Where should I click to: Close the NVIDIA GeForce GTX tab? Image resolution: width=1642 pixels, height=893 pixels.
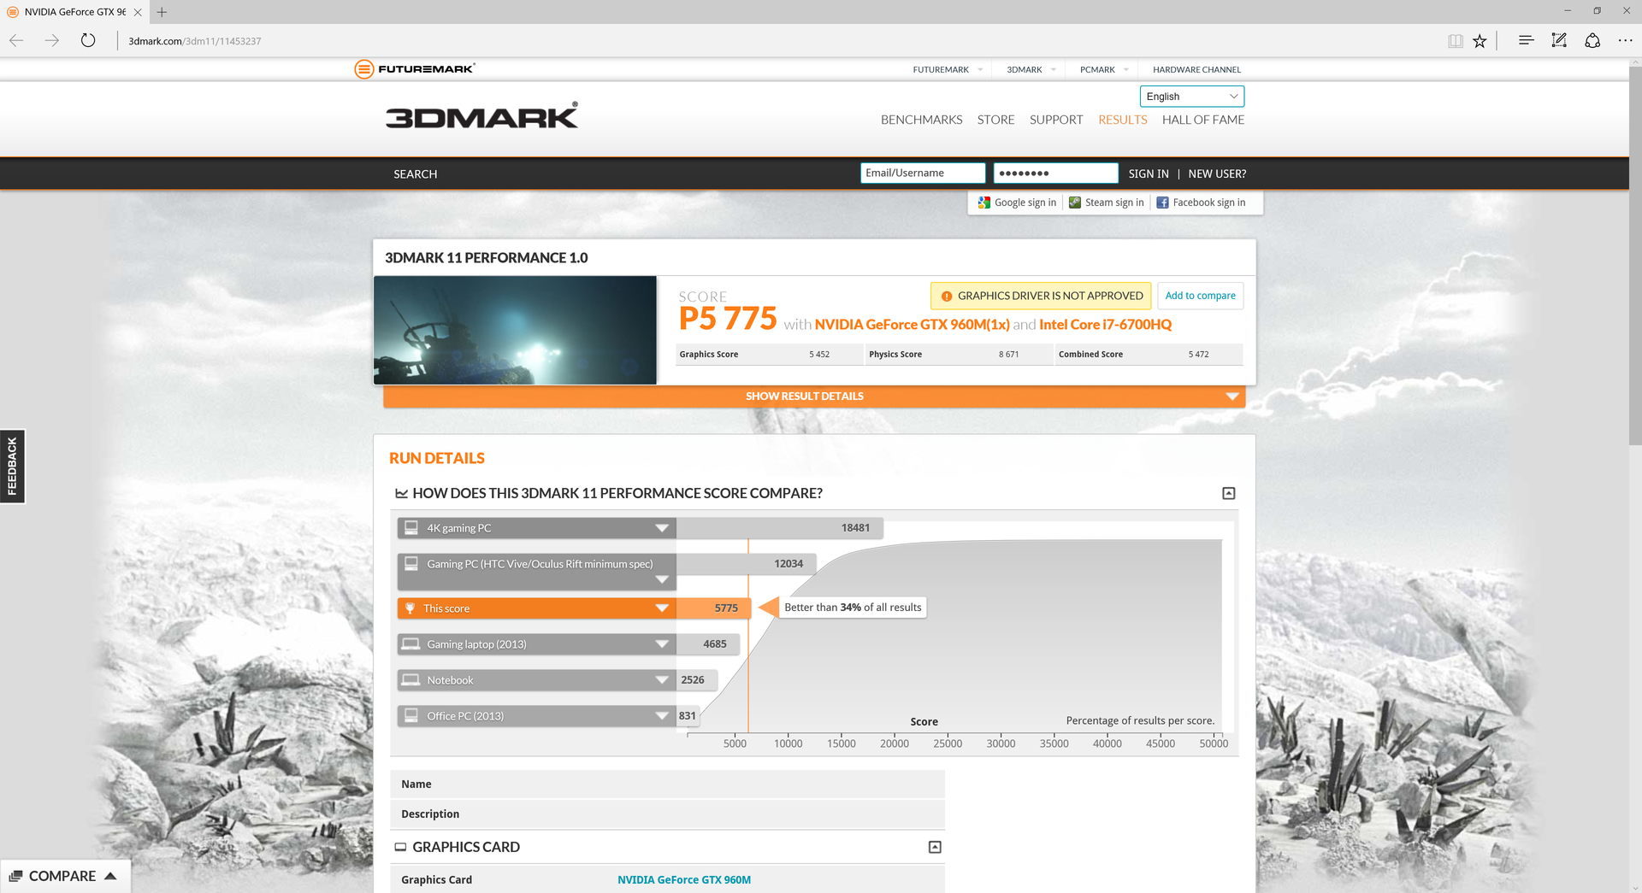138,12
